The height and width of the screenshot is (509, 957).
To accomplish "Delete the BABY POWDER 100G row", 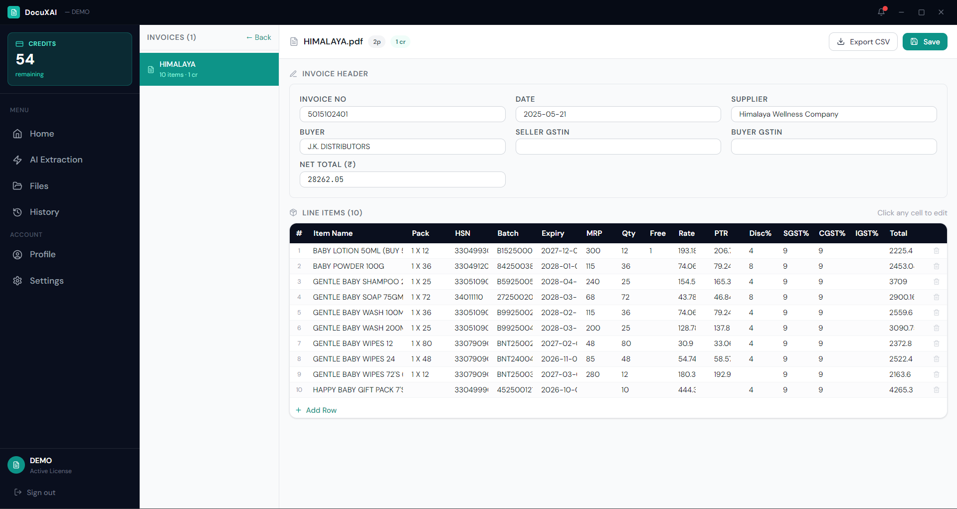I will coord(937,266).
